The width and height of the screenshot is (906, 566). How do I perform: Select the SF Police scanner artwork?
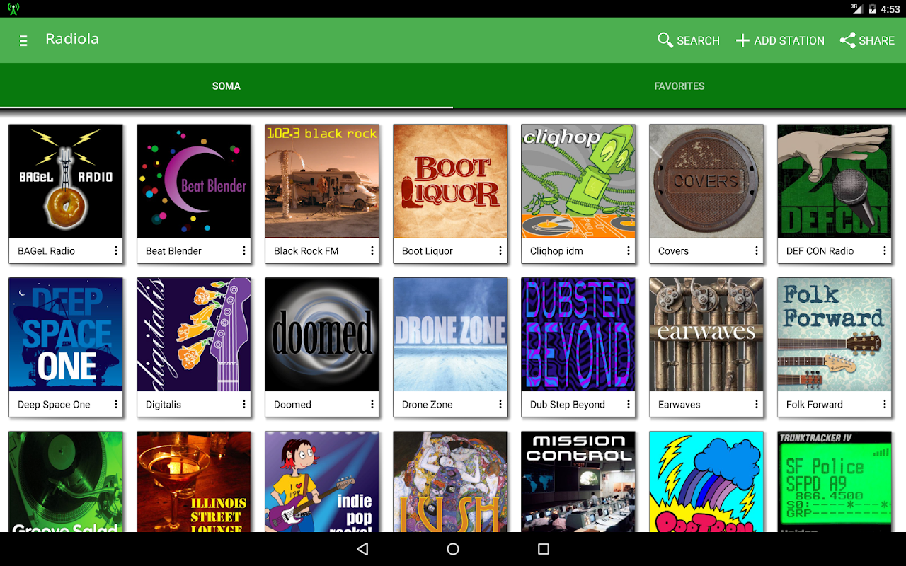[x=835, y=482]
